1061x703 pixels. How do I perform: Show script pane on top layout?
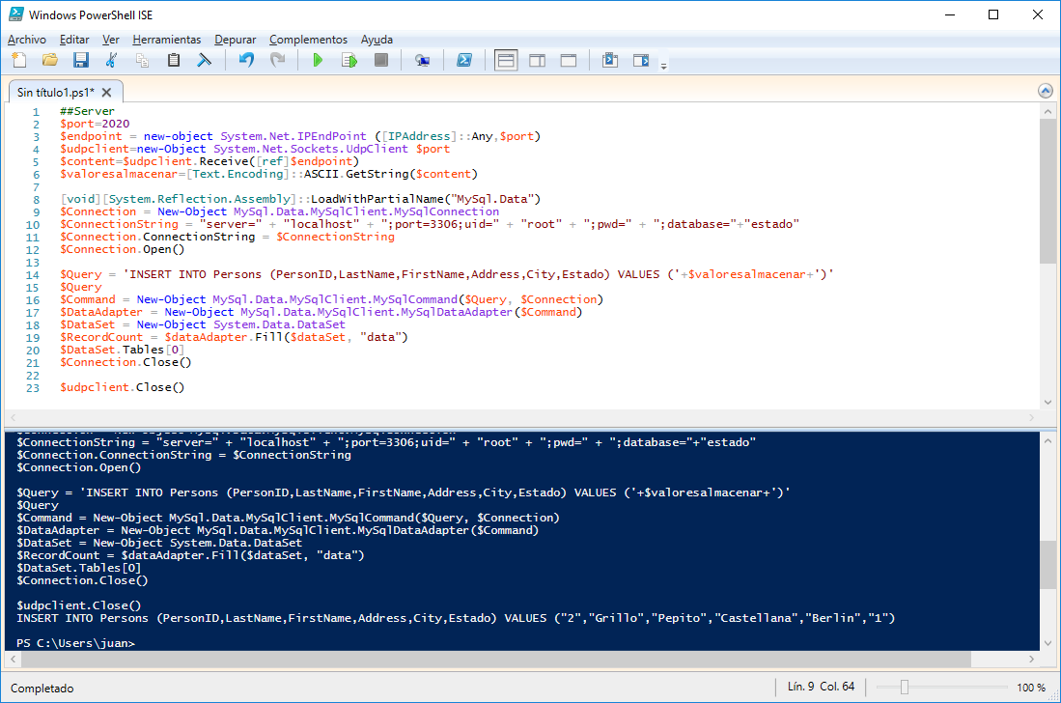coord(506,61)
